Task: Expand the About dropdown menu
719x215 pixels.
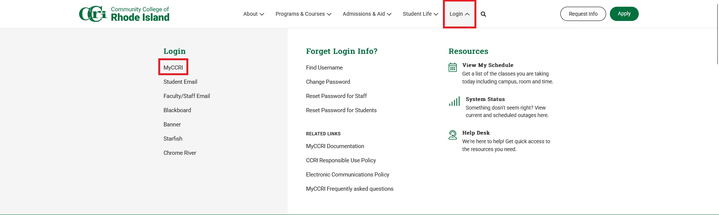Action: tap(254, 14)
